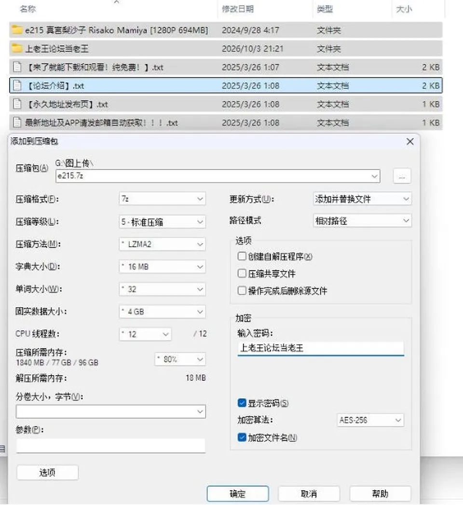The image size is (463, 505).
Task: Click the folder icon of 上老王论坛当老王 row
Action: click(x=17, y=49)
